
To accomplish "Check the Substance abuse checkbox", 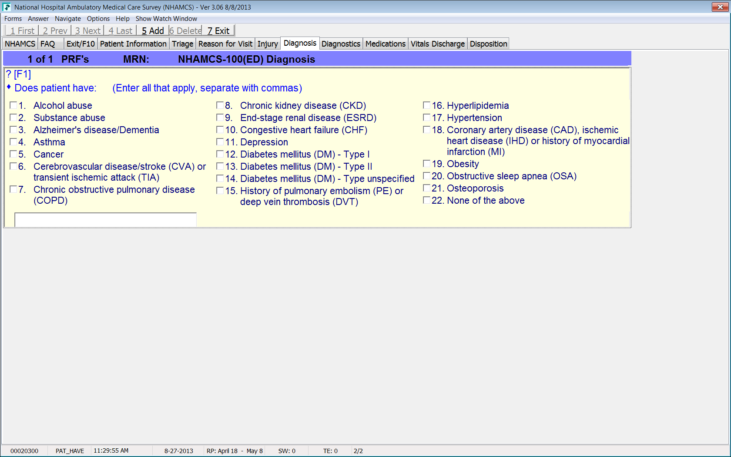I will [x=13, y=118].
